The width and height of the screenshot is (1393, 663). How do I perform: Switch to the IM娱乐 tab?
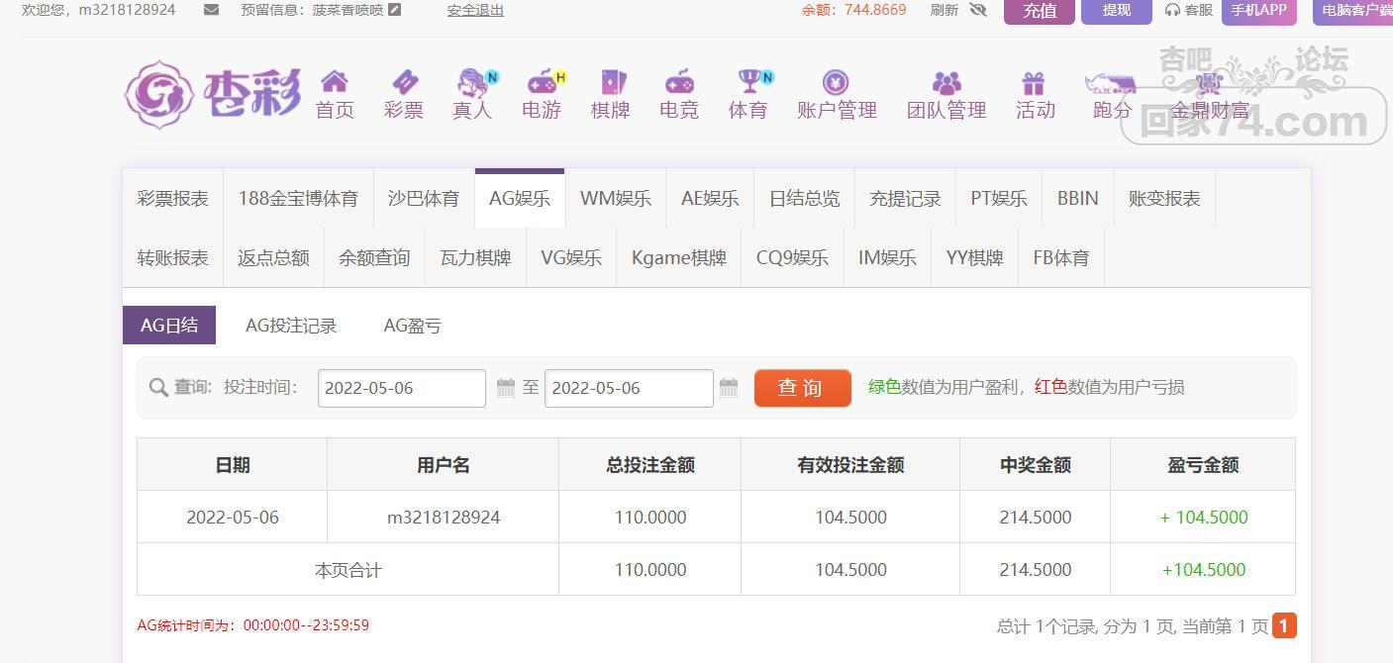[887, 258]
